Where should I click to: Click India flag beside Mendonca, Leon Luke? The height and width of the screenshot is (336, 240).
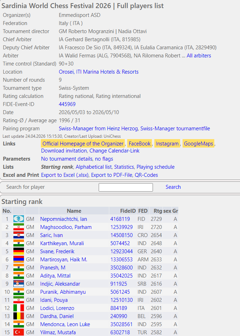click(x=19, y=324)
